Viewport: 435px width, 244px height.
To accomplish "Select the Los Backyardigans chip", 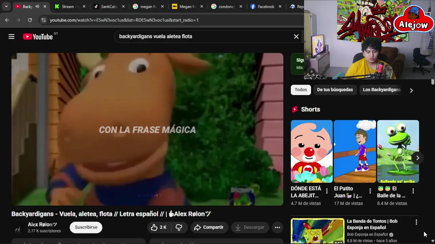I will point(382,90).
